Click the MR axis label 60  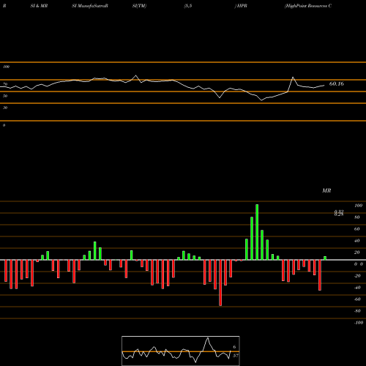357,229
